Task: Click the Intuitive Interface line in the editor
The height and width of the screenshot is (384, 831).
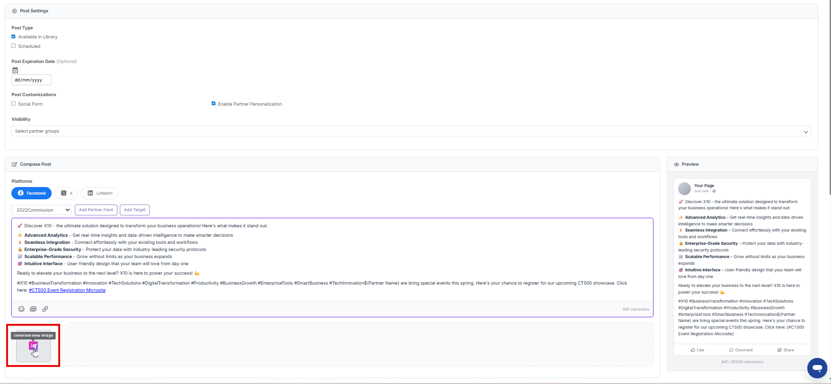Action: coord(103,264)
